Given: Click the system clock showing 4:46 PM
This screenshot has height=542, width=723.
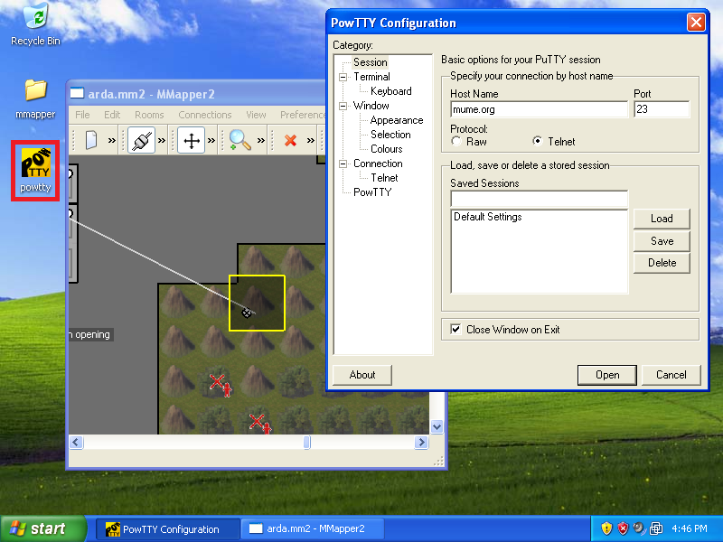Looking at the screenshot, I should click(x=690, y=528).
